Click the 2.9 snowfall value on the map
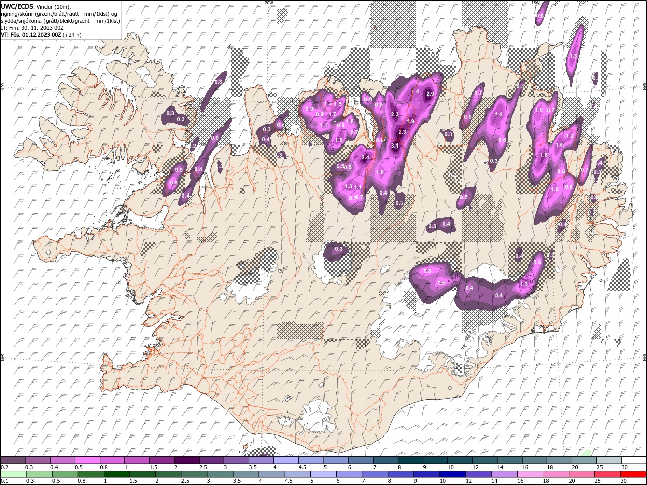Screen dimensions: 647x485 430,94
